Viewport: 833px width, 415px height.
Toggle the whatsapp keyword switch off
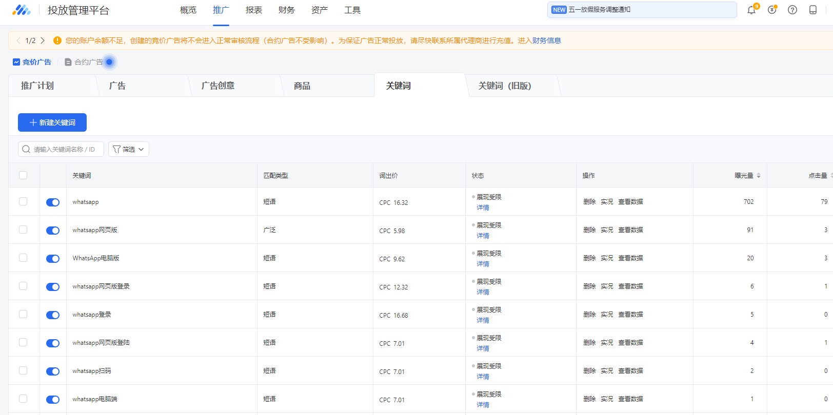pos(53,202)
